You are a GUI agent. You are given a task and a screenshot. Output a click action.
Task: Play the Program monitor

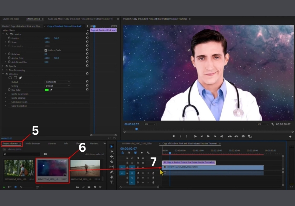tap(208, 136)
